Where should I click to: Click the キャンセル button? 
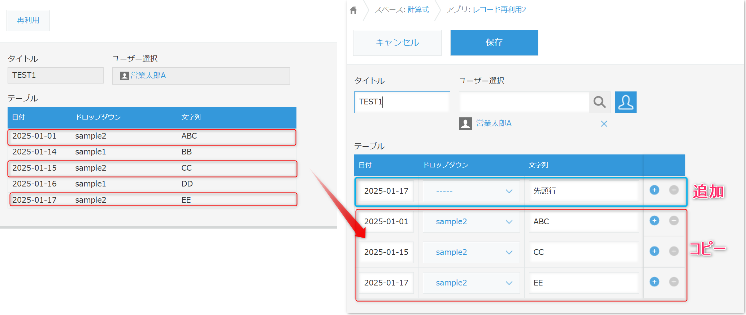397,43
